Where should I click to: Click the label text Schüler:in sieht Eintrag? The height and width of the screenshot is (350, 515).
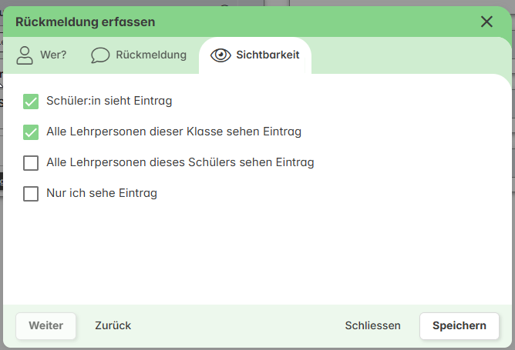pos(109,101)
